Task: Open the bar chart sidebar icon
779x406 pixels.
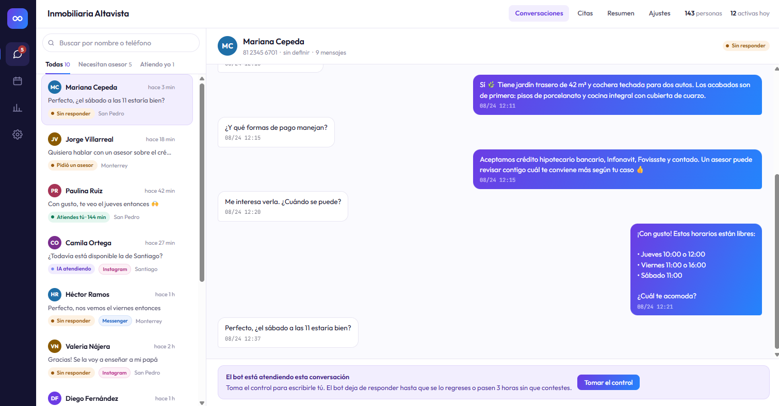Action: 18,108
